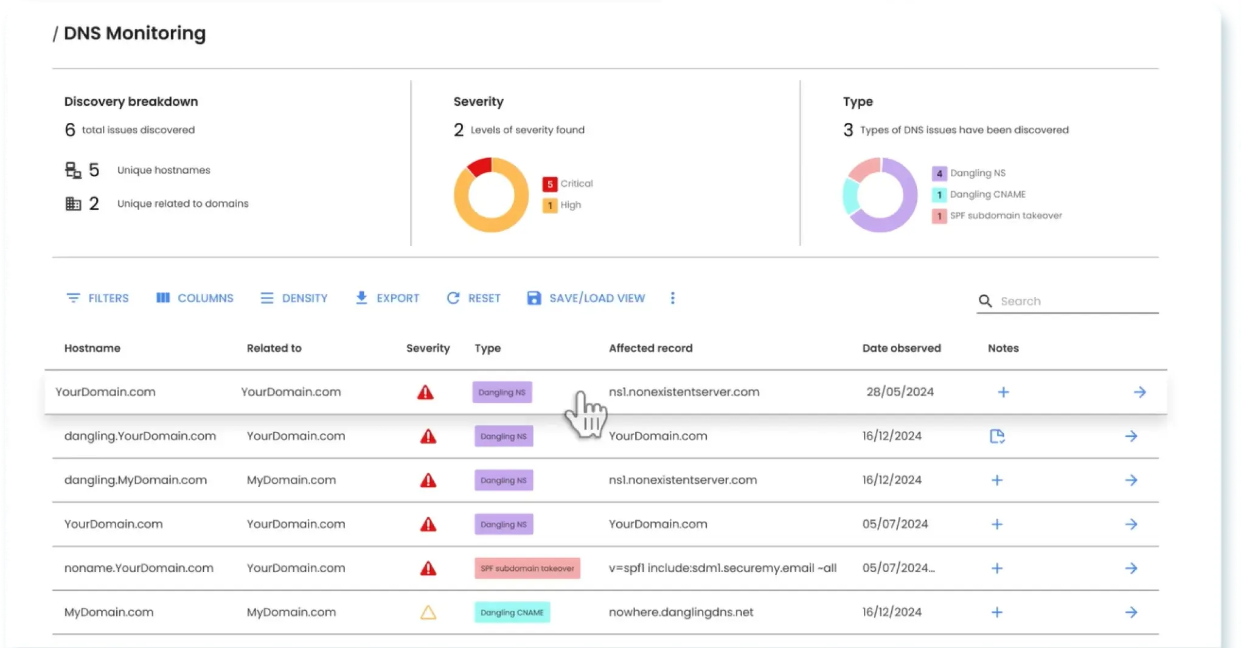Click the purple Dangling NS legend swatch
Viewport: 1241px width, 648px height.
(x=939, y=173)
